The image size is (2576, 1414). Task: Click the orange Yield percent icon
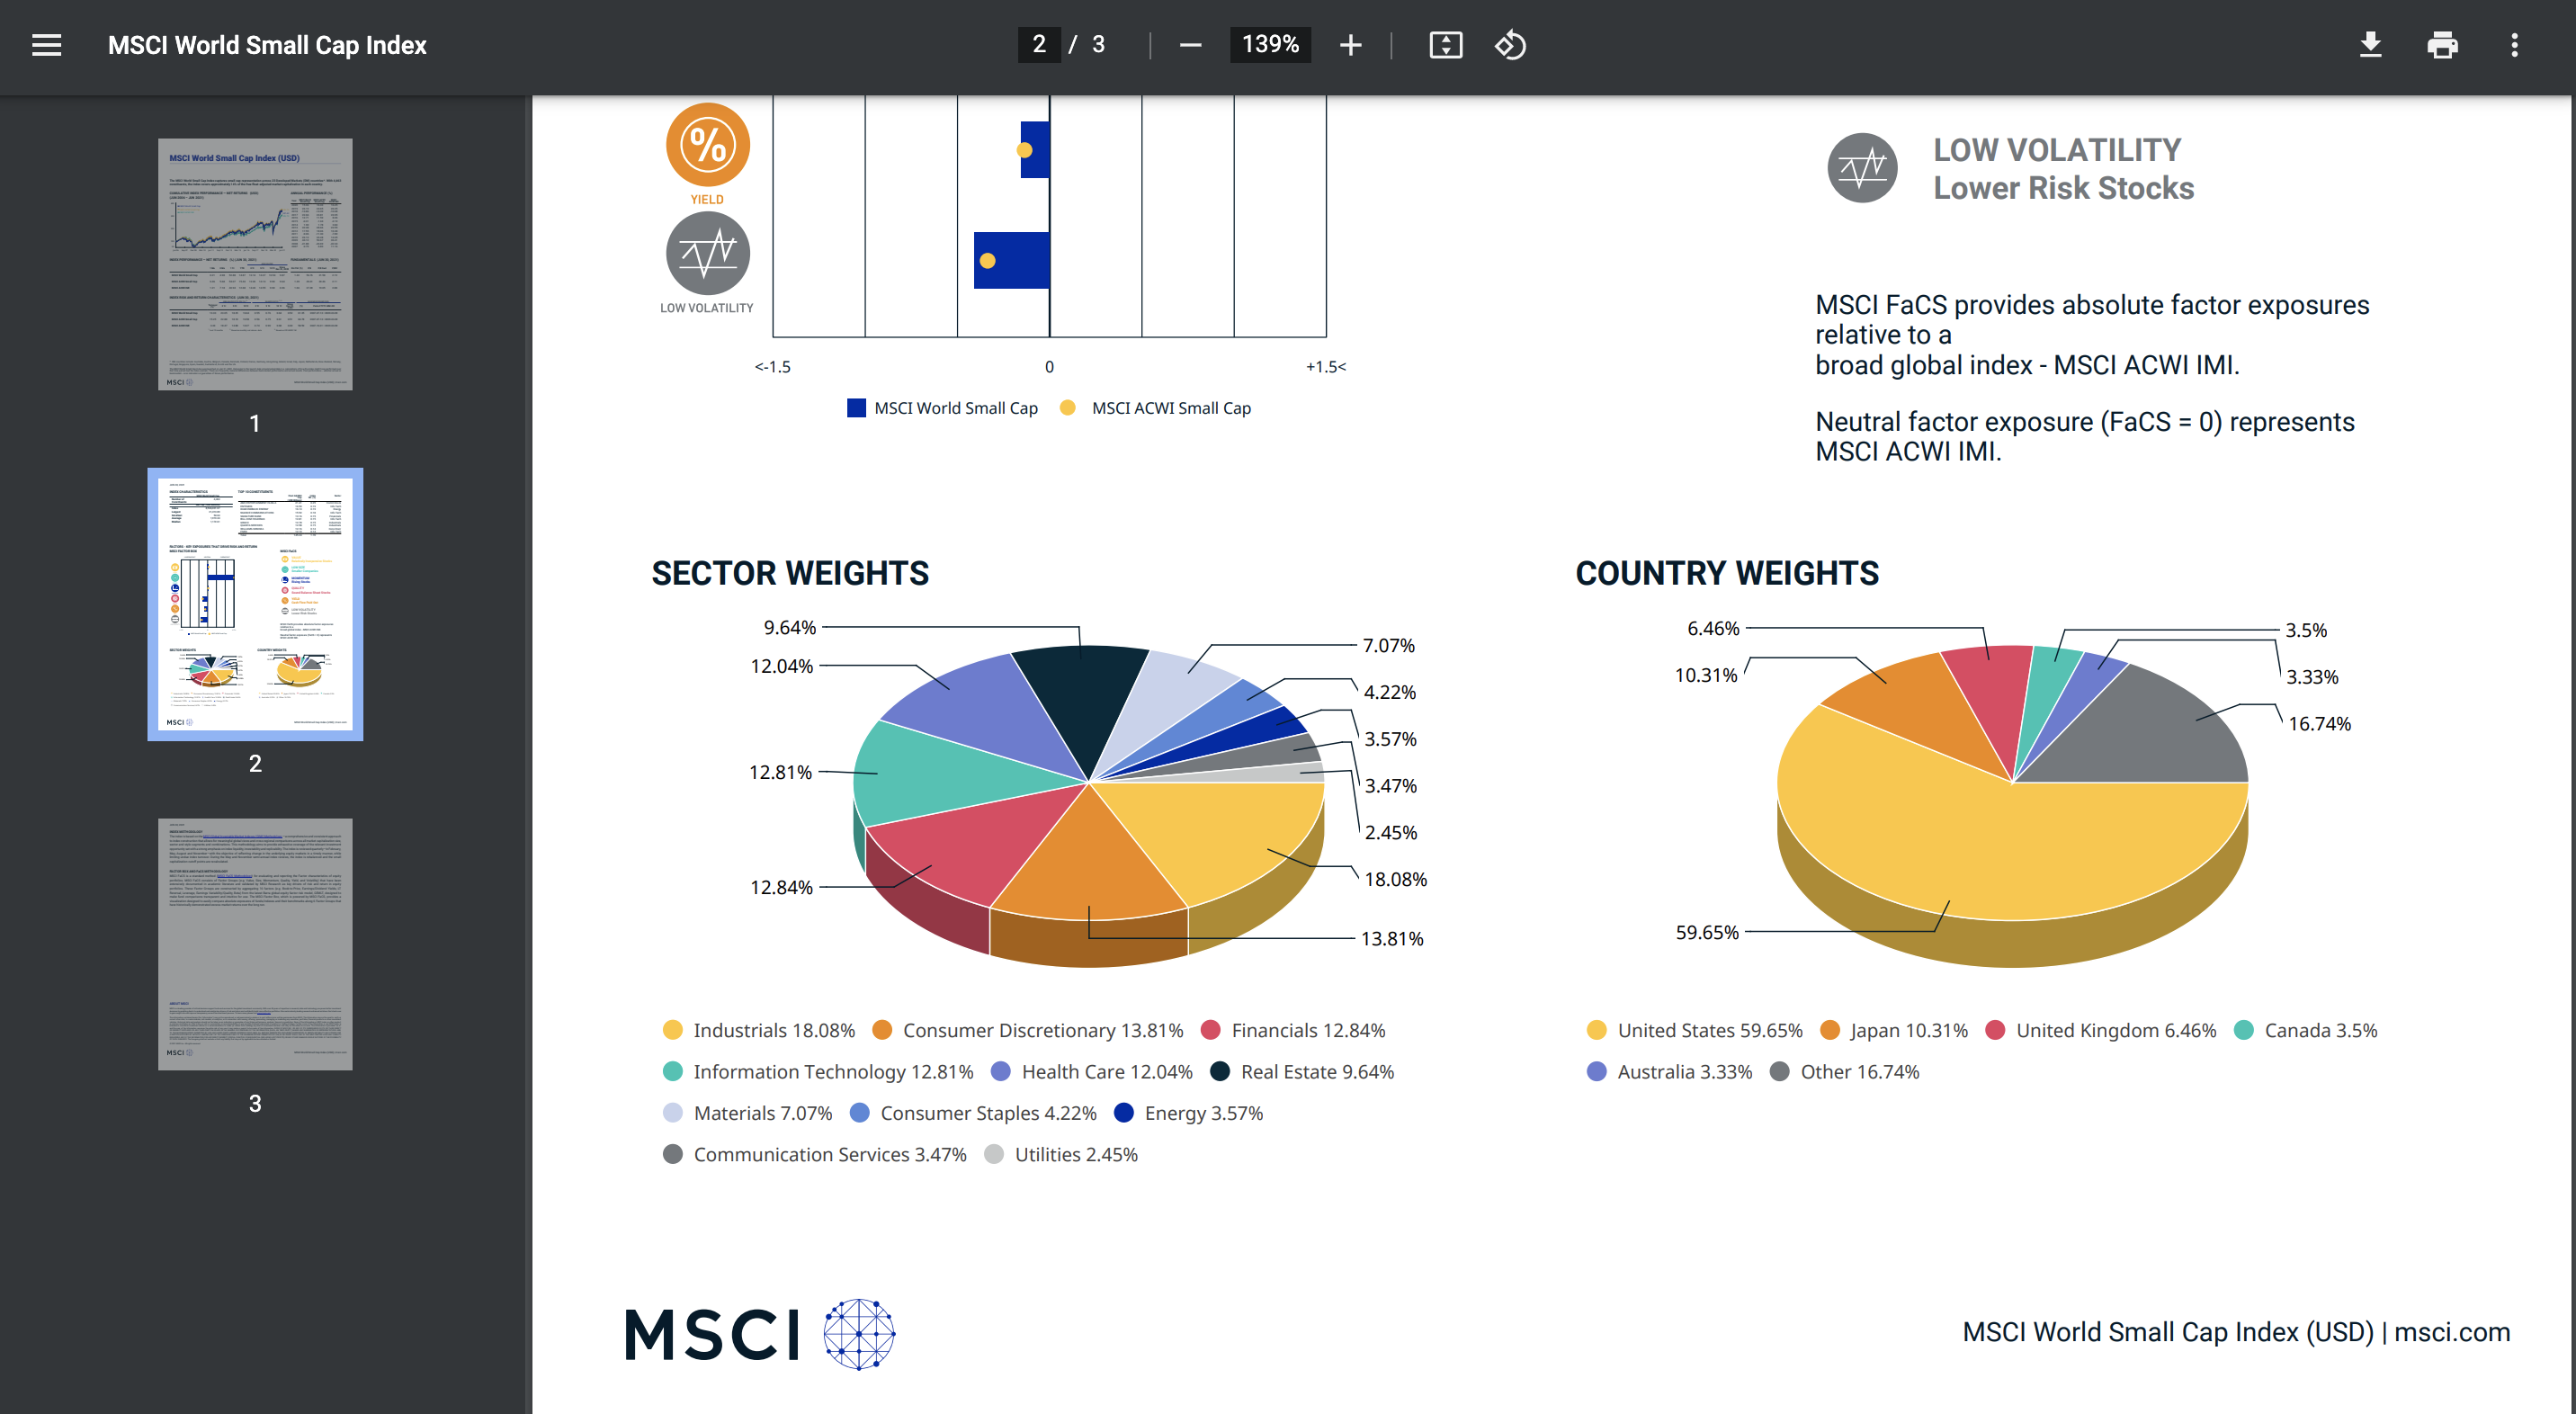[x=707, y=145]
